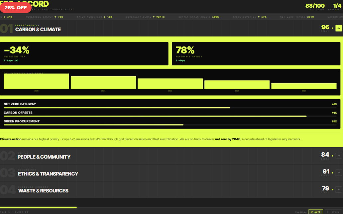Open the People & Community heading
Image resolution: width=343 pixels, height=214 pixels.
tap(44, 157)
